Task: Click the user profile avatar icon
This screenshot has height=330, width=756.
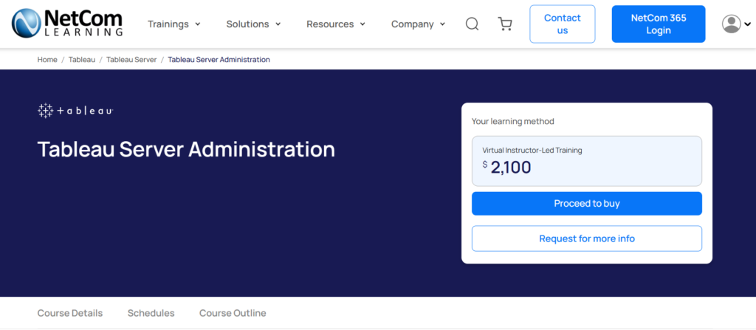Action: coord(731,24)
